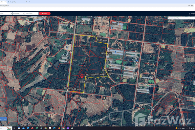Click the 146.98 meter distance label
The width and height of the screenshot is (195, 130).
tap(75, 89)
